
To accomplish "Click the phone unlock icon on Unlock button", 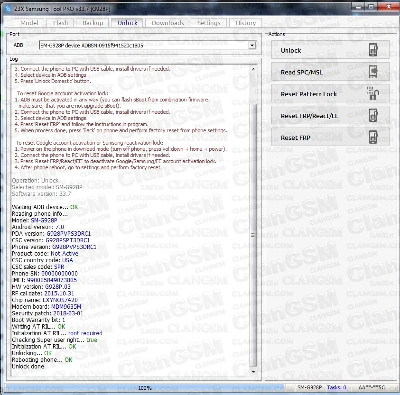I will click(x=373, y=50).
